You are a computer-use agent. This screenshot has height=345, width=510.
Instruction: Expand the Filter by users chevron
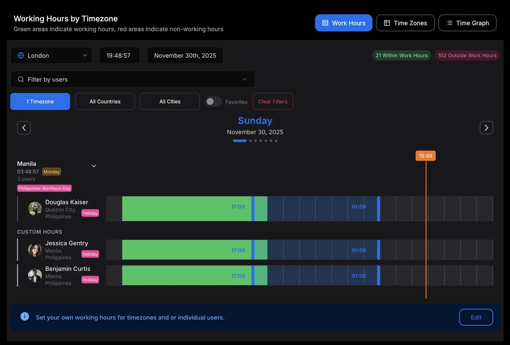pos(244,79)
